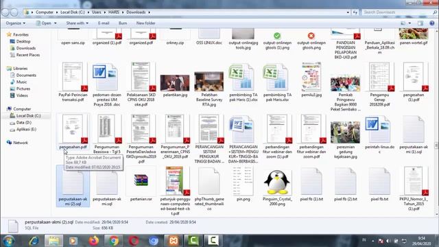
Task: Open Music library
Action: tap(21, 82)
